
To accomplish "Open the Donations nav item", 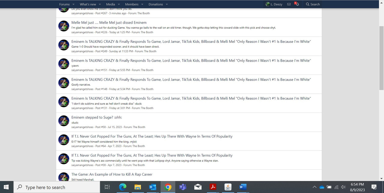I will click(156, 4).
